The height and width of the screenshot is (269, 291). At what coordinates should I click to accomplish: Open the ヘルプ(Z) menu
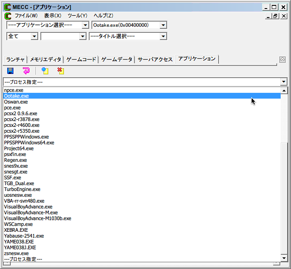[x=103, y=16]
